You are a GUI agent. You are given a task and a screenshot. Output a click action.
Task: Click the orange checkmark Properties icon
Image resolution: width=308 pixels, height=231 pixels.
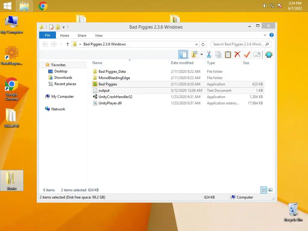click(x=247, y=54)
